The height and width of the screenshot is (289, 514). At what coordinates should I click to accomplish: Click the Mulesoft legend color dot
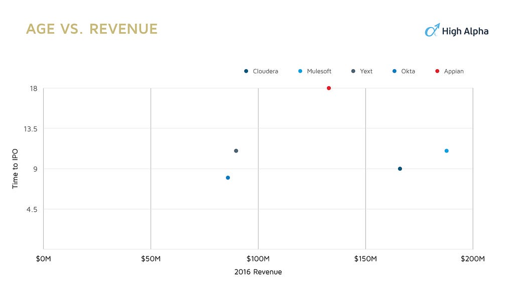tap(300, 71)
